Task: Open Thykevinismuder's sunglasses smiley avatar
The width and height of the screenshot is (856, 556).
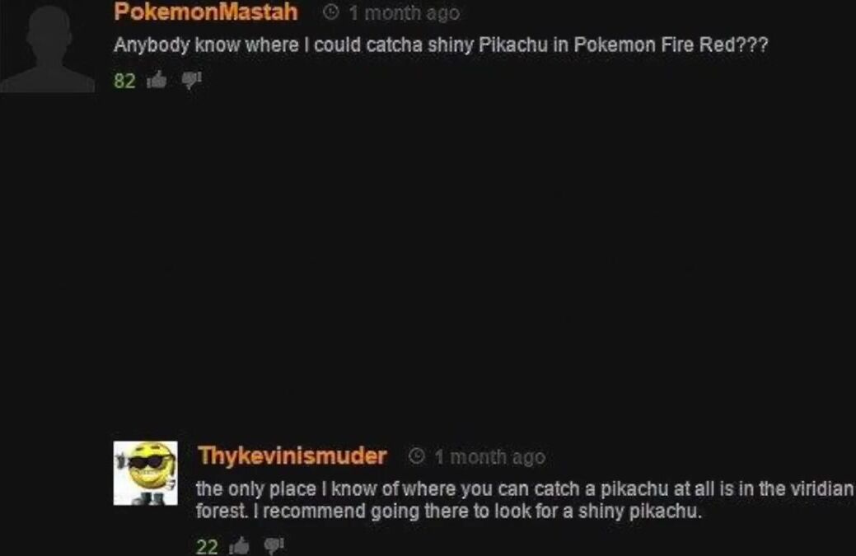Action: click(x=145, y=473)
